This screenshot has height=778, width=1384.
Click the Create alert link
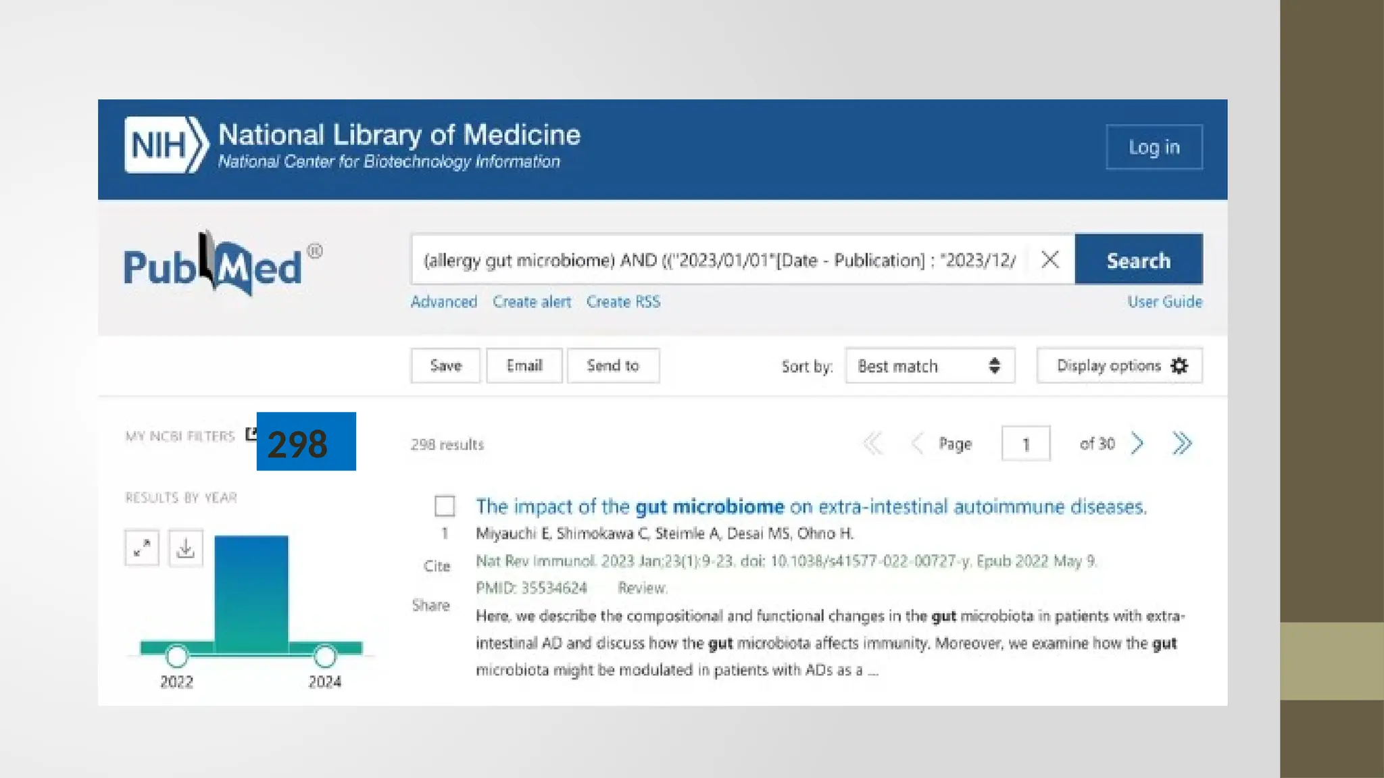(531, 302)
